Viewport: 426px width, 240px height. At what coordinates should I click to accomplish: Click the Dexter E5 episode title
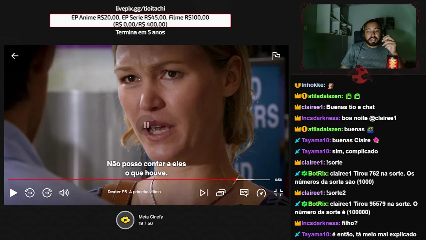pos(134,192)
